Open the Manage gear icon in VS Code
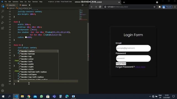This screenshot has width=177, height=99. pyautogui.click(x=2, y=91)
